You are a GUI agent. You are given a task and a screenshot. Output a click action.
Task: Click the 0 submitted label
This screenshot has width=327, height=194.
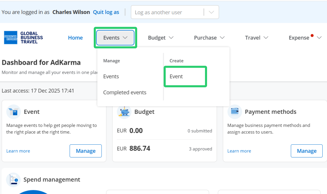200,131
